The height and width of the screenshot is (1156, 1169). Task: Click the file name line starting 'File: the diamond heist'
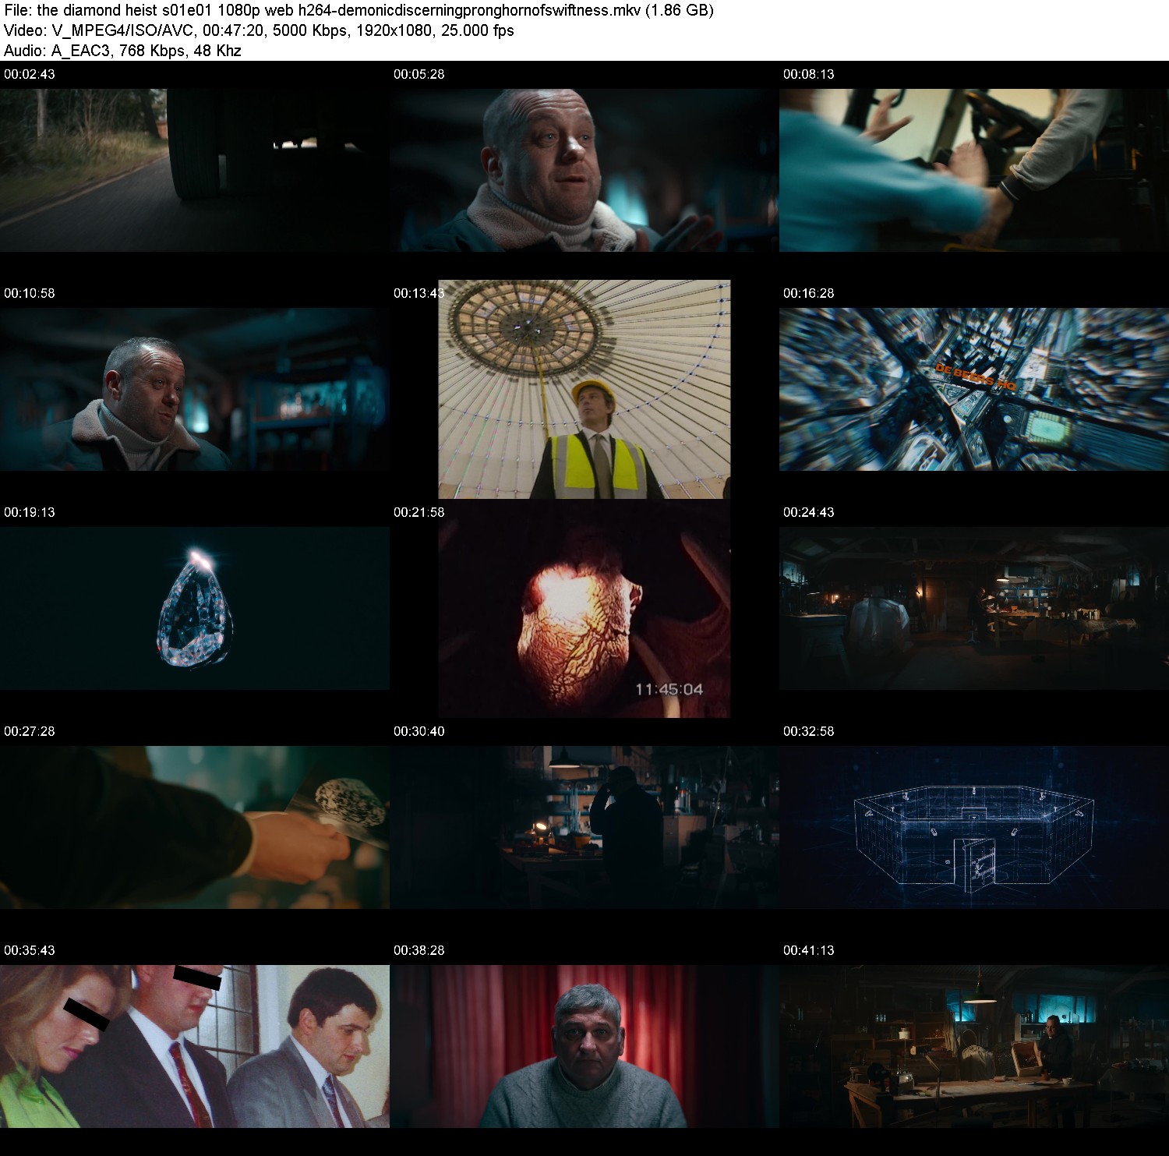[x=358, y=10]
